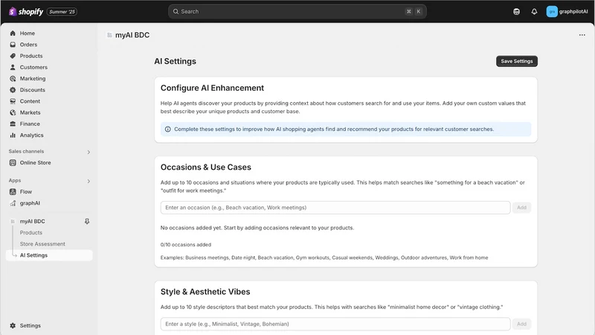595x335 pixels.
Task: Click the Marketing target icon
Action: [x=13, y=79]
